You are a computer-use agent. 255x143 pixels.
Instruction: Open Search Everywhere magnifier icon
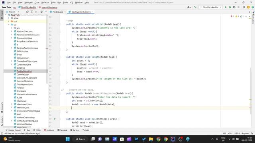(x=244, y=7)
